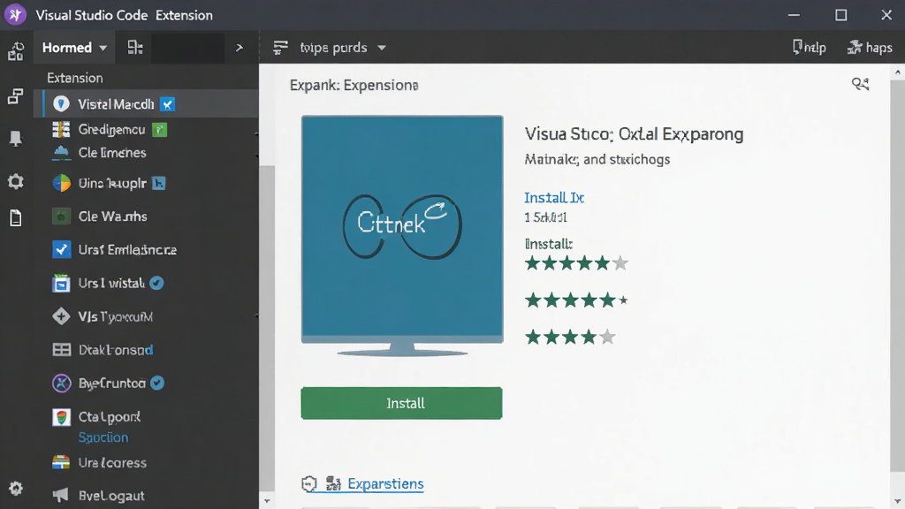The height and width of the screenshot is (509, 905).
Task: Click the second star rating row
Action: 576,300
